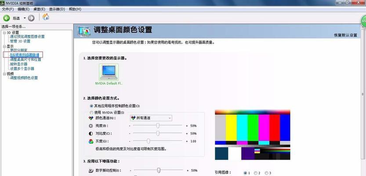Click the forward navigation arrow
The image size is (366, 176).
coord(31,18)
